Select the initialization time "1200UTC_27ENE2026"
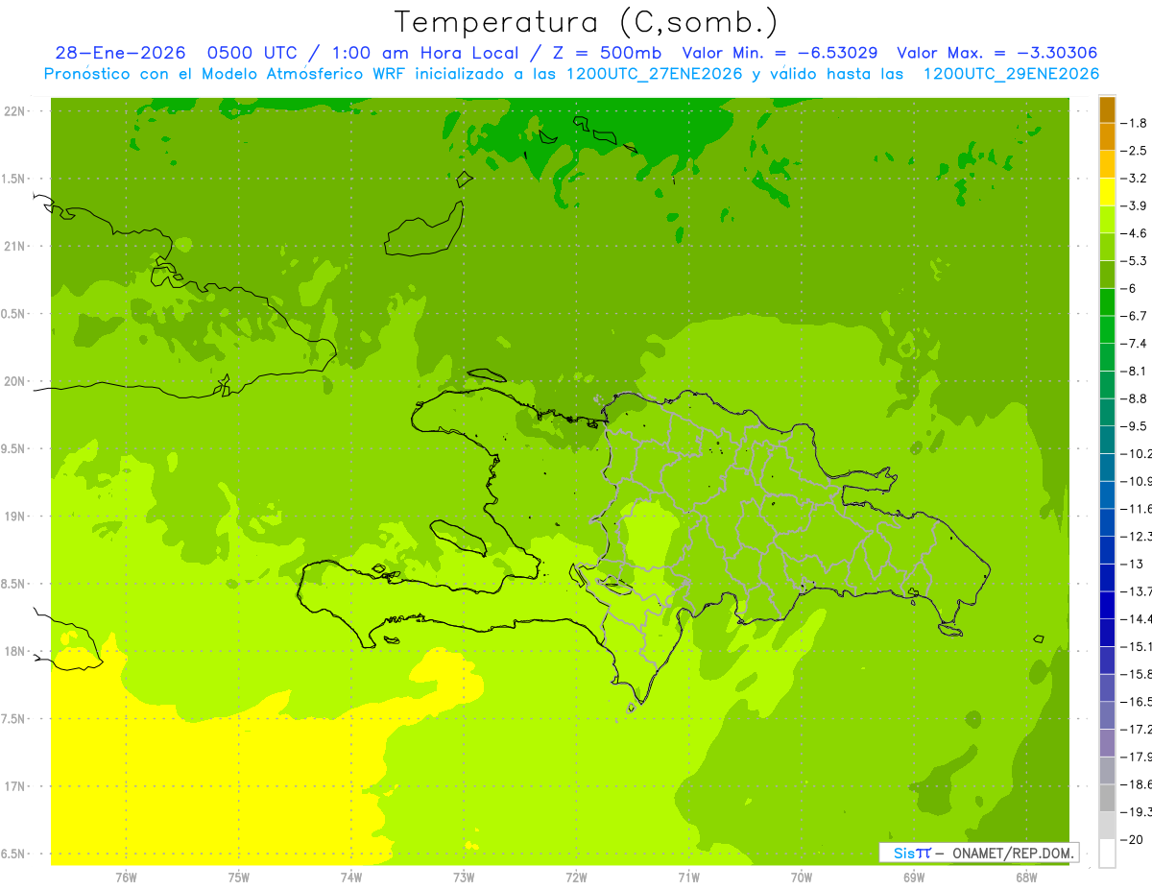Viewport: 1152px width, 890px height. [x=653, y=74]
